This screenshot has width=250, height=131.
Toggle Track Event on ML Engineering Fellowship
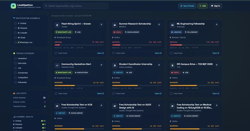pyautogui.click(x=171, y=53)
